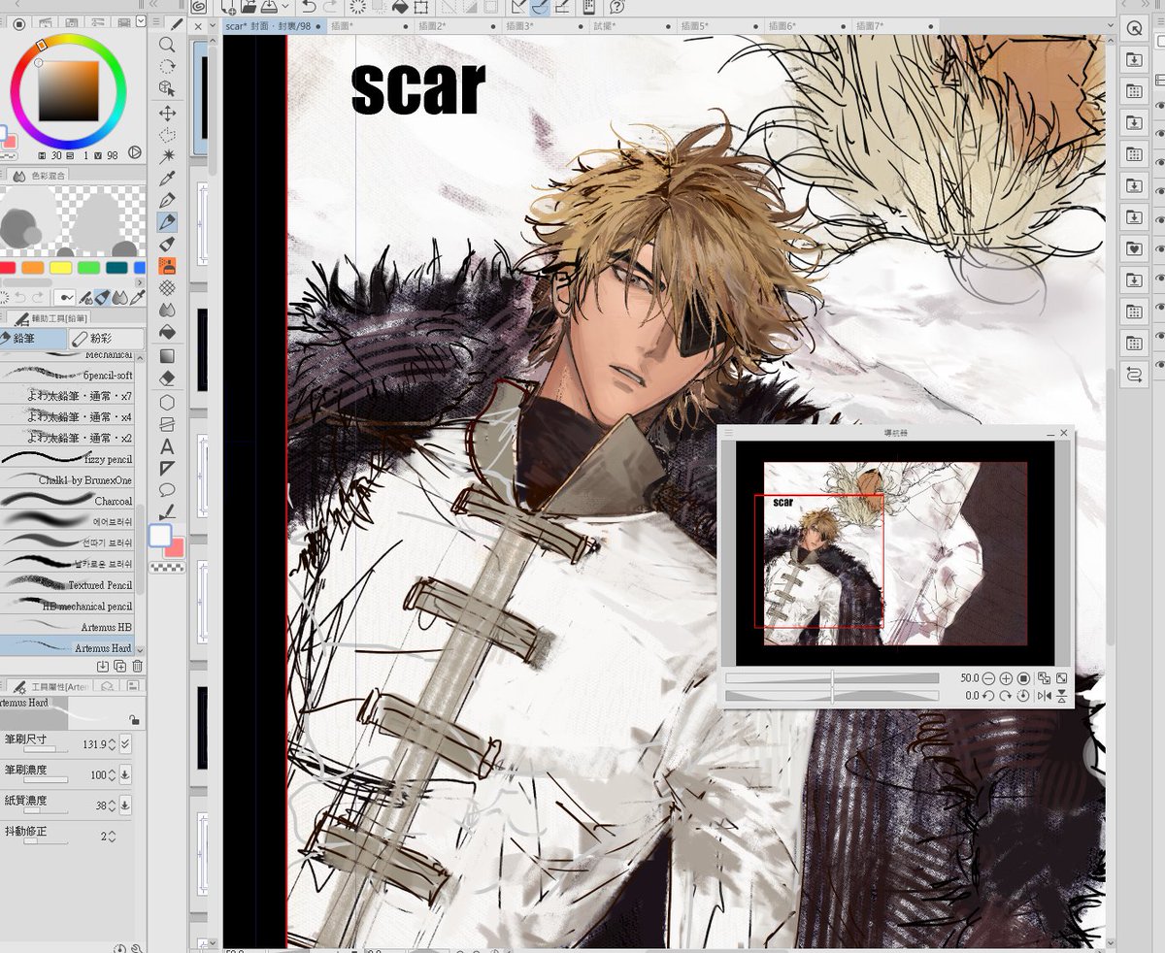Select the Move tool with crosshair arrows

tap(167, 113)
